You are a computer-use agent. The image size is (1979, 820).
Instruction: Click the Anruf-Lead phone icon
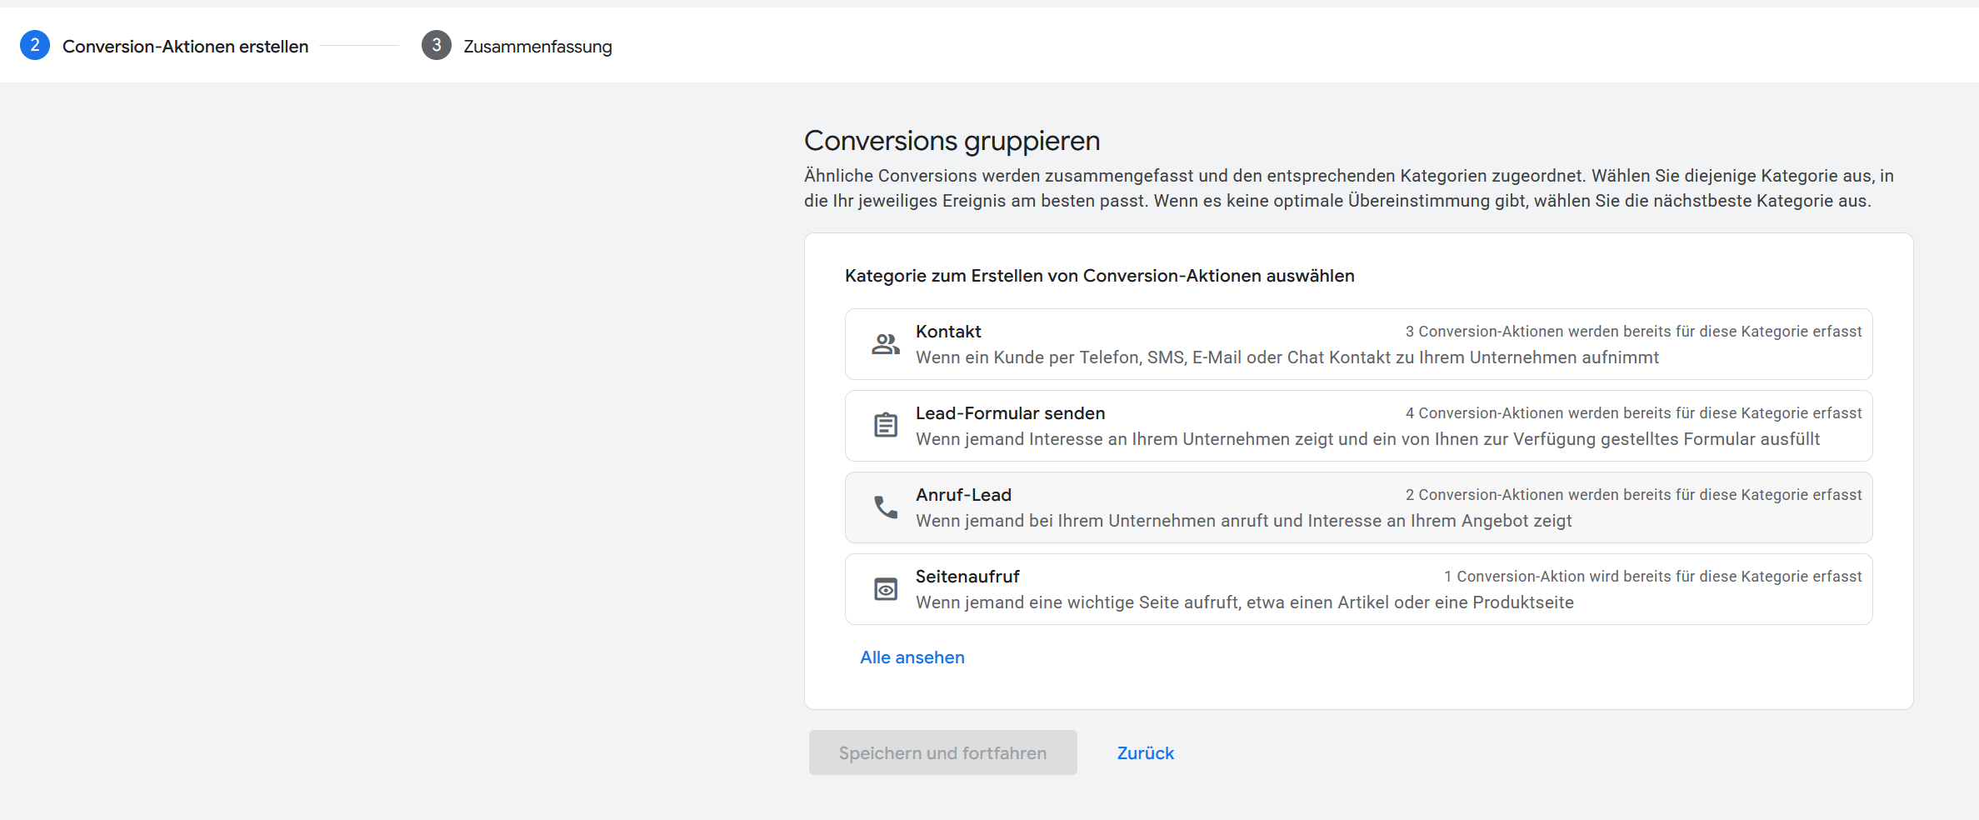click(x=885, y=507)
